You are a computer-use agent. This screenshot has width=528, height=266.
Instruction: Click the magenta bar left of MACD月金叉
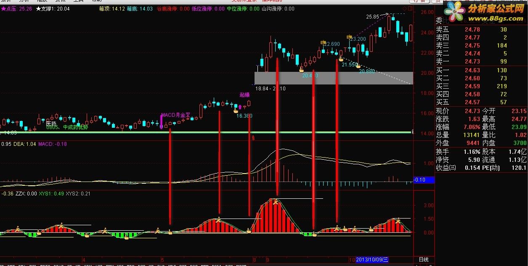[161, 121]
